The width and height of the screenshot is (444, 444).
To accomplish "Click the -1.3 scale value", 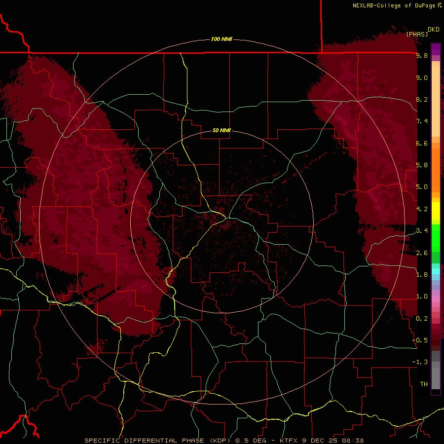I will pyautogui.click(x=420, y=362).
